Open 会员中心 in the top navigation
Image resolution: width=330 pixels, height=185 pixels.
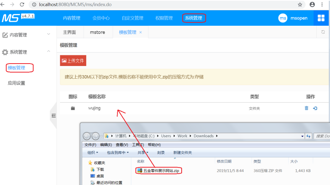(x=101, y=18)
